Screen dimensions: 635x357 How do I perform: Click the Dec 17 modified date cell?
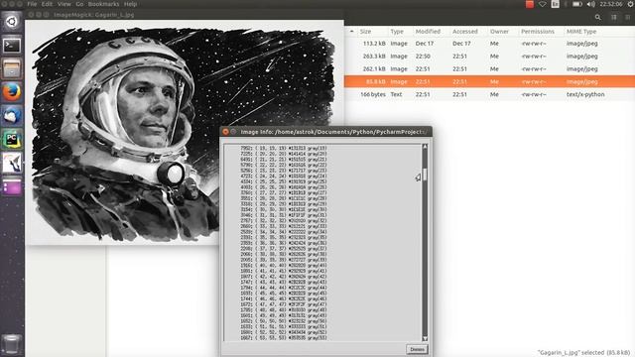click(x=424, y=44)
